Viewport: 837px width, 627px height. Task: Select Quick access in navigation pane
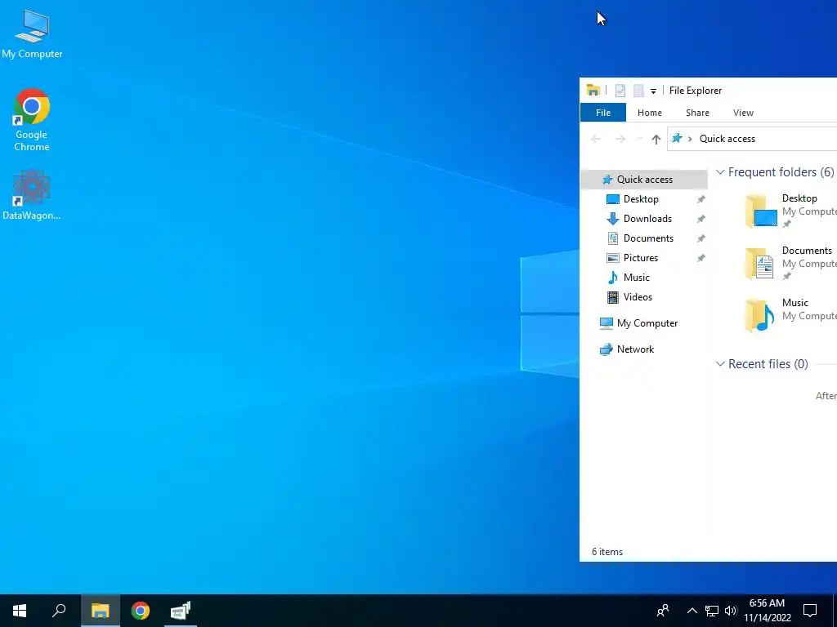(x=644, y=180)
